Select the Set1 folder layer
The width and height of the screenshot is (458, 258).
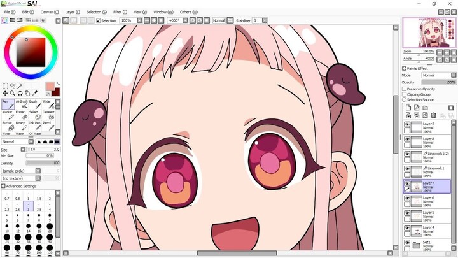[x=427, y=245]
